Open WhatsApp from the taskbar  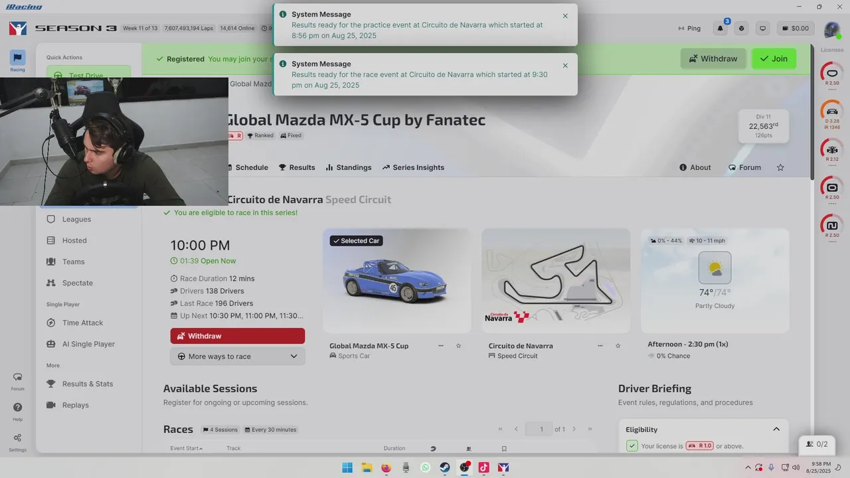(x=426, y=467)
